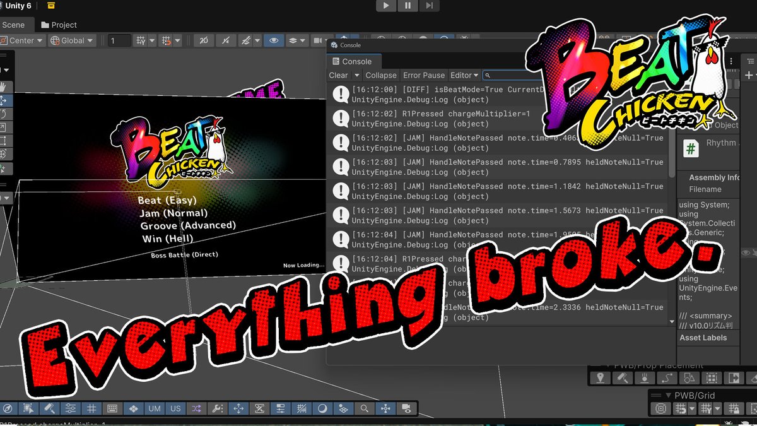Screen dimensions: 757x426
Task: Select the PWB Pin placement tool
Action: [x=600, y=377]
